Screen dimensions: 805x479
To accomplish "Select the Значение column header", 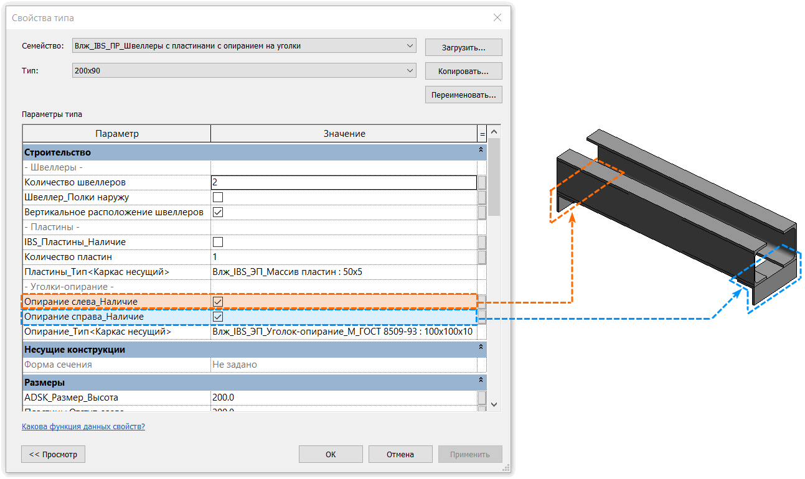I will click(344, 134).
